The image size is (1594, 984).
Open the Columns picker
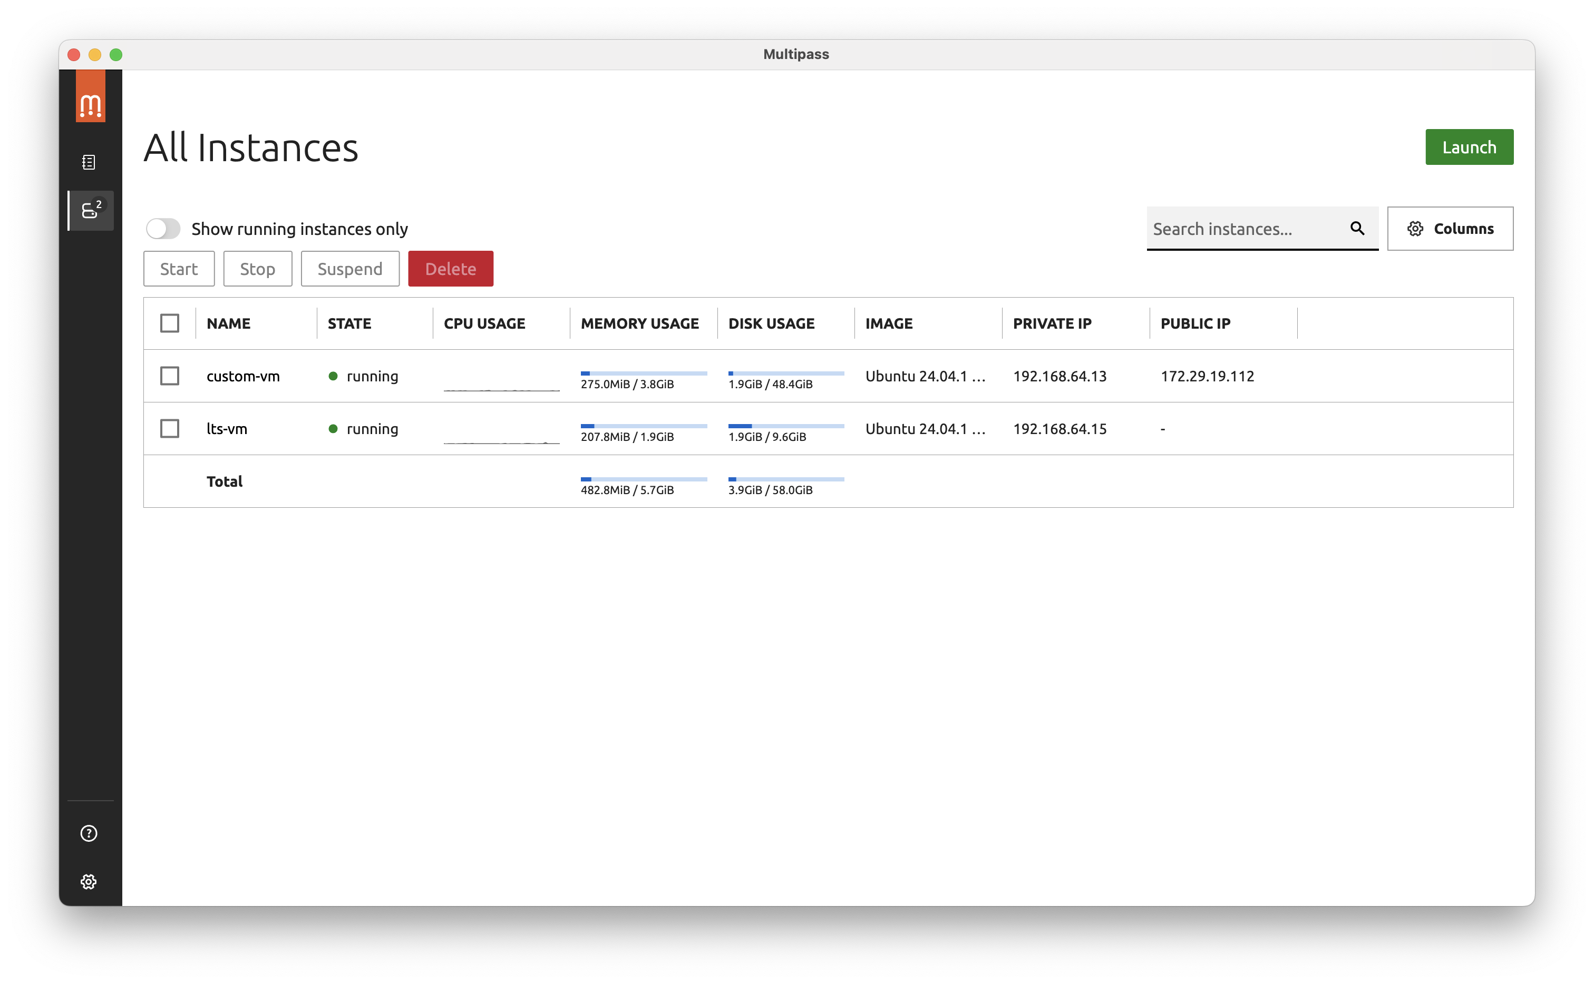(x=1450, y=229)
